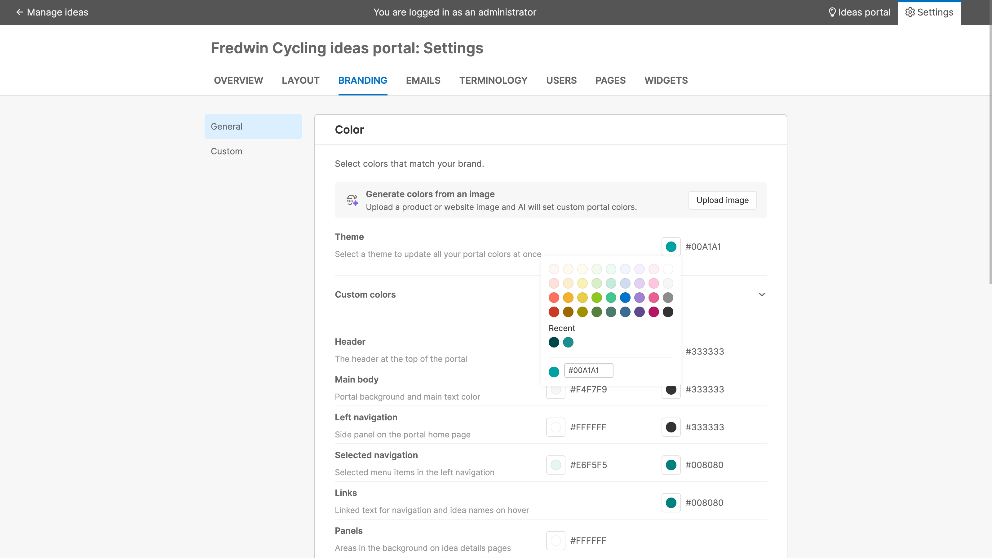Click the back arrow beside Manage ideas
The height and width of the screenshot is (558, 992).
[19, 12]
